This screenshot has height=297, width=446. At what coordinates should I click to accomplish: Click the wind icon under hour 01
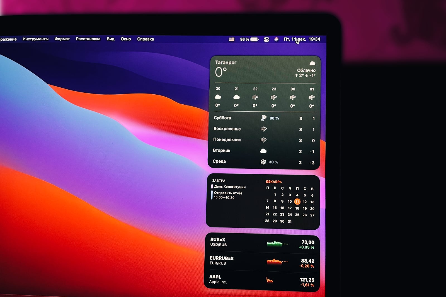[311, 97]
